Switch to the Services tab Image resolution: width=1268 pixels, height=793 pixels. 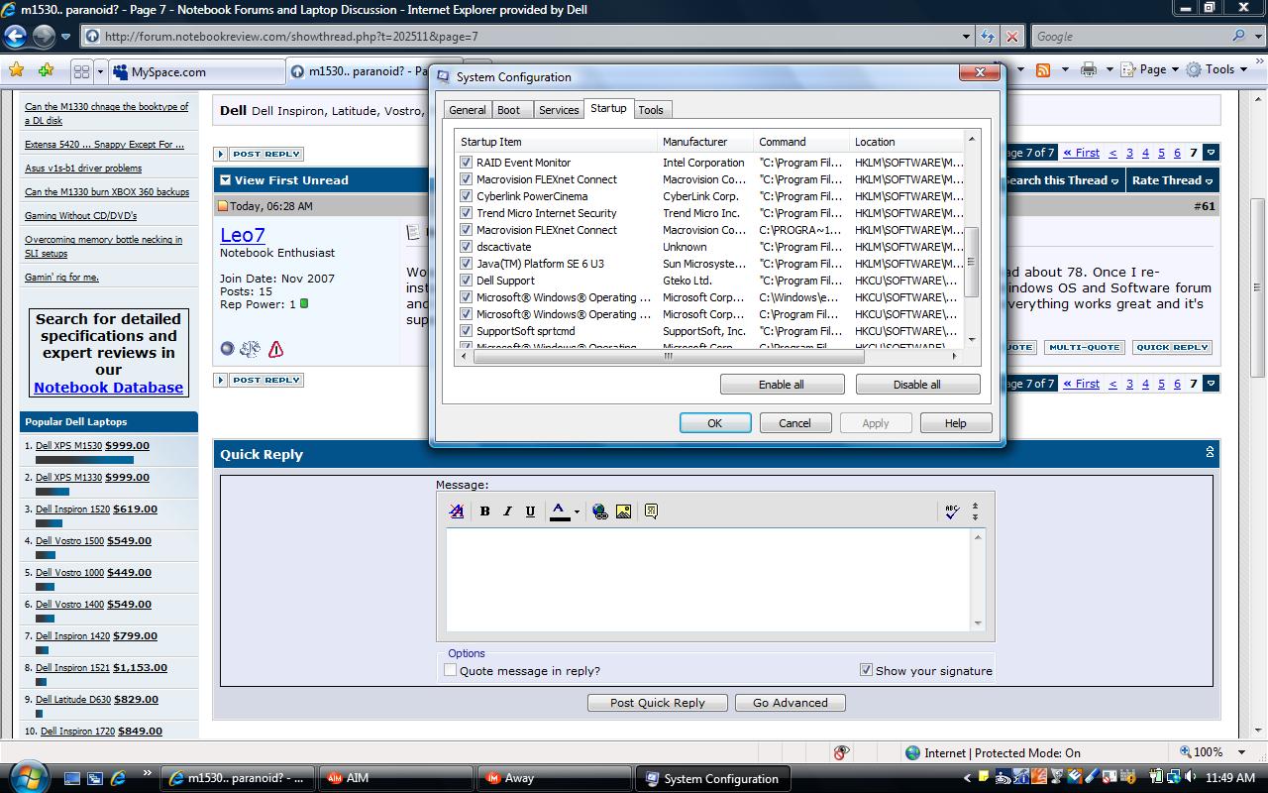point(559,110)
